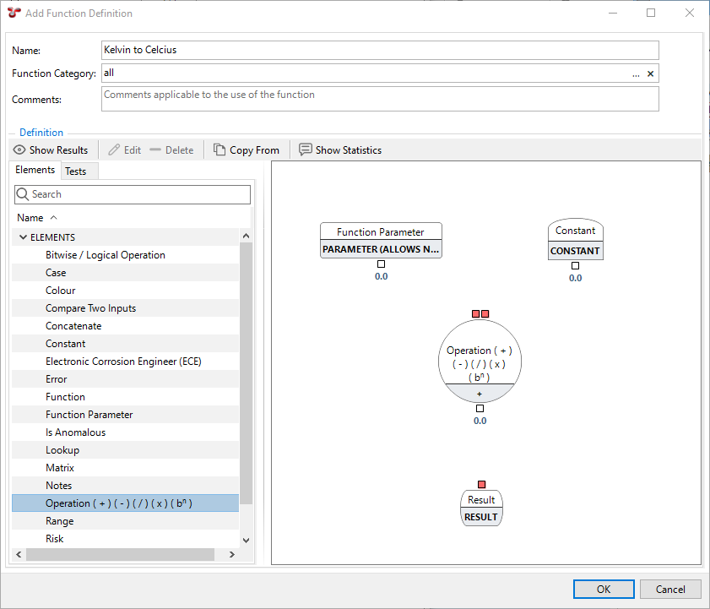Viewport: 710px width, 609px height.
Task: Select the Concatenate element
Action: 126,326
